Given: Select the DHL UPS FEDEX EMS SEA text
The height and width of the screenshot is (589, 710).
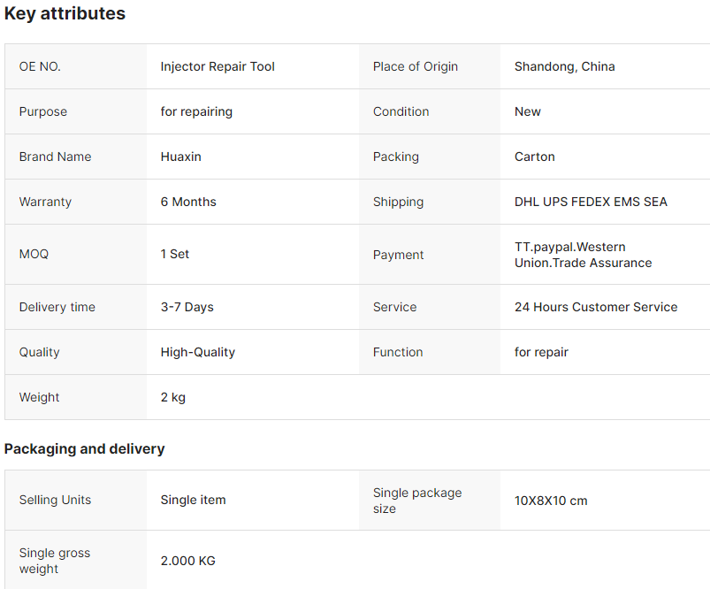Looking at the screenshot, I should click(x=591, y=202).
